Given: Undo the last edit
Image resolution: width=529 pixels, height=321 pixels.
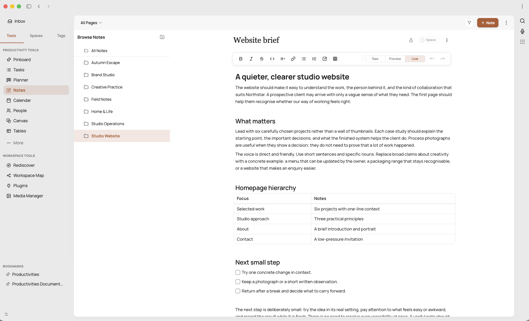Looking at the screenshot, I should (432, 59).
